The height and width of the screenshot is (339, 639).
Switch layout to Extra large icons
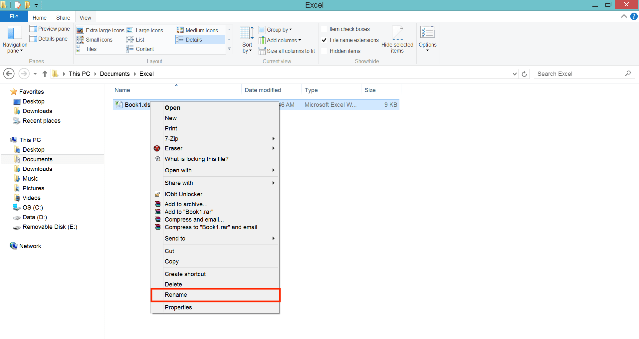click(101, 30)
